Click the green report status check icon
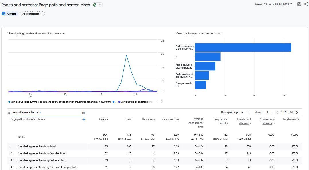The height and width of the screenshot is (170, 309). pyautogui.click(x=95, y=5)
